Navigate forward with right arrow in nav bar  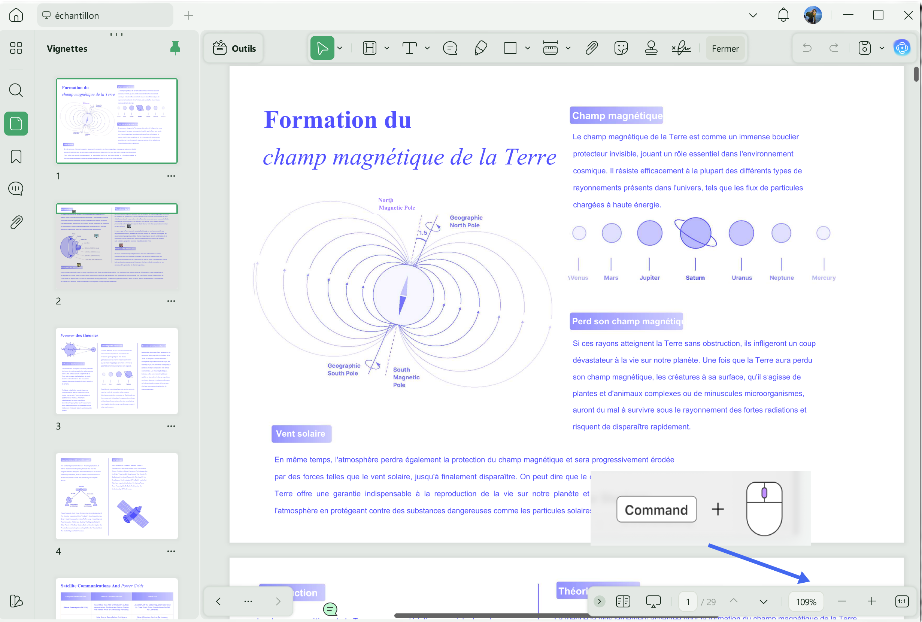(x=278, y=601)
